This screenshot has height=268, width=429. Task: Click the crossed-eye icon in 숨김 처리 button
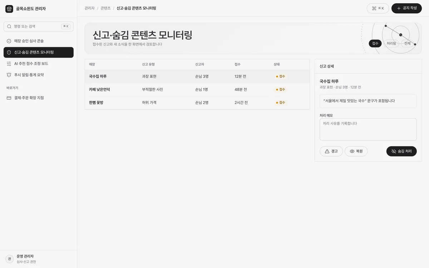394,152
